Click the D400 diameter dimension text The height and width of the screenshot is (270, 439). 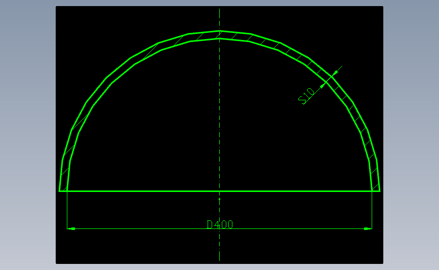(x=220, y=224)
